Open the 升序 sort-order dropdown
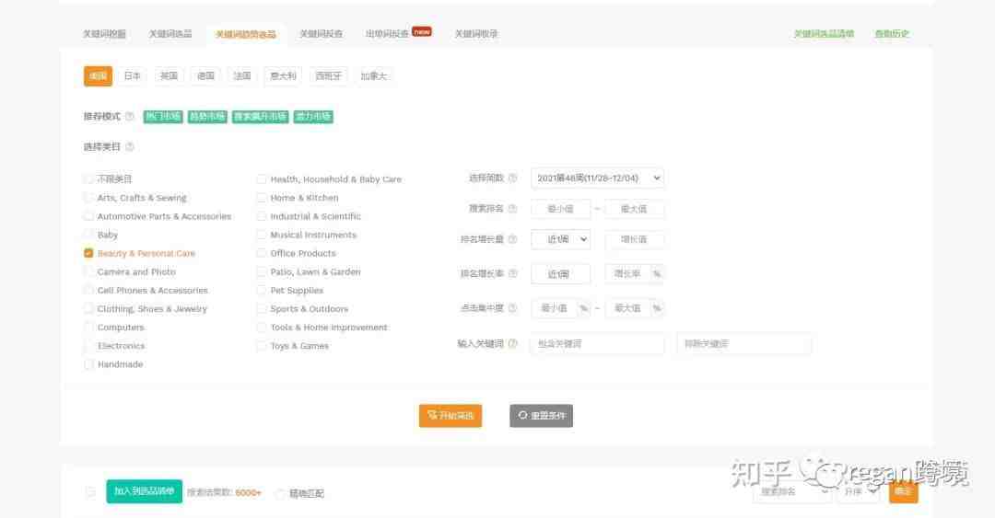Viewport: 995px width, 518px height. tap(859, 491)
